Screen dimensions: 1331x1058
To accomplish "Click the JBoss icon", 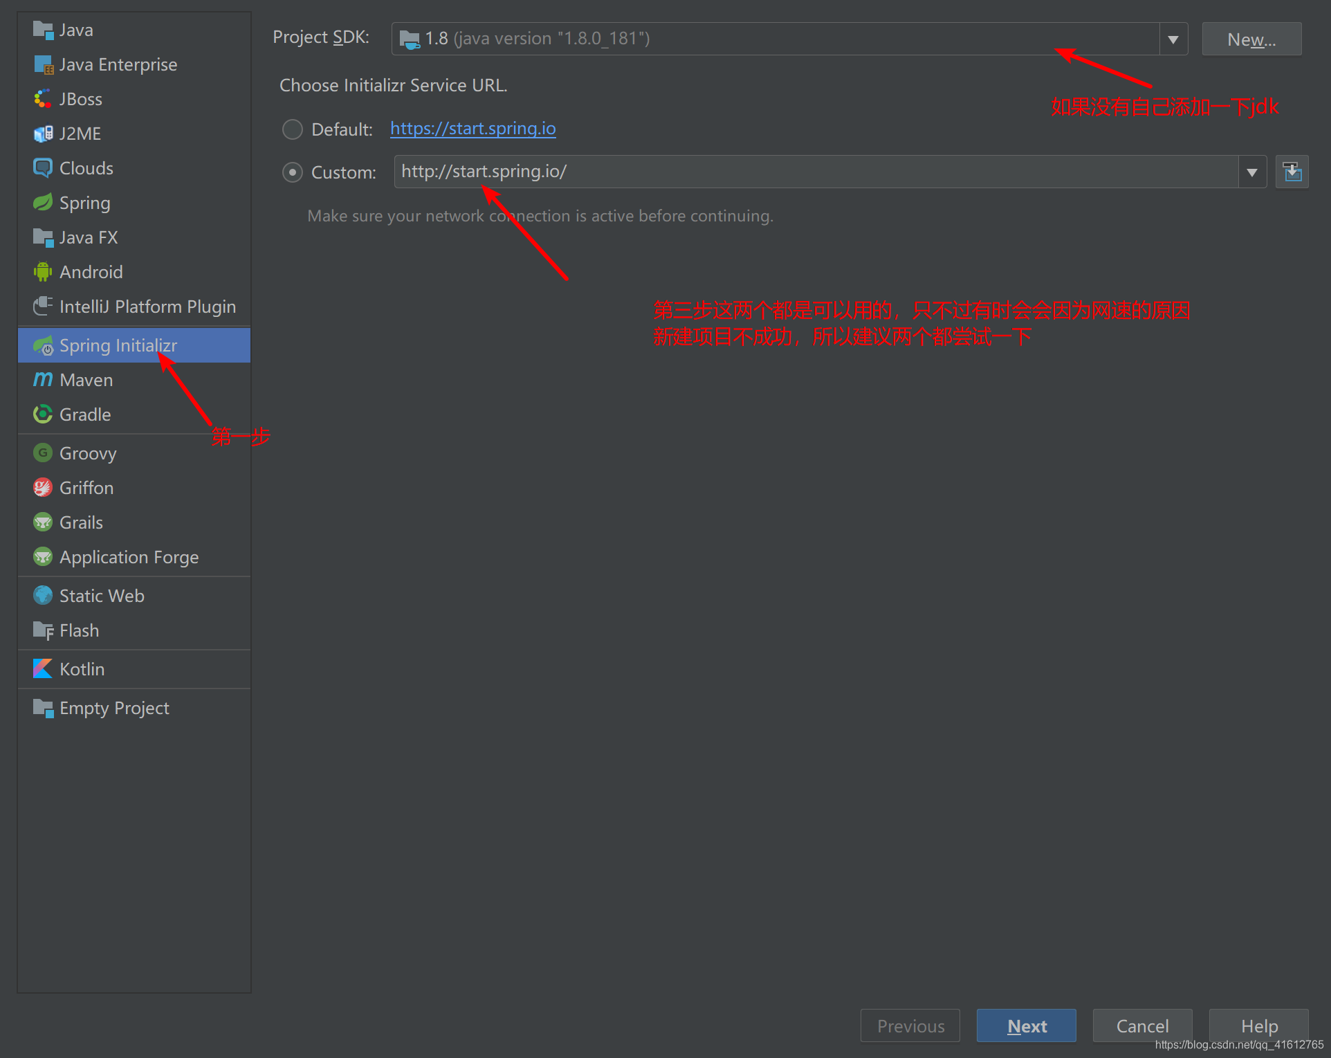I will [43, 99].
